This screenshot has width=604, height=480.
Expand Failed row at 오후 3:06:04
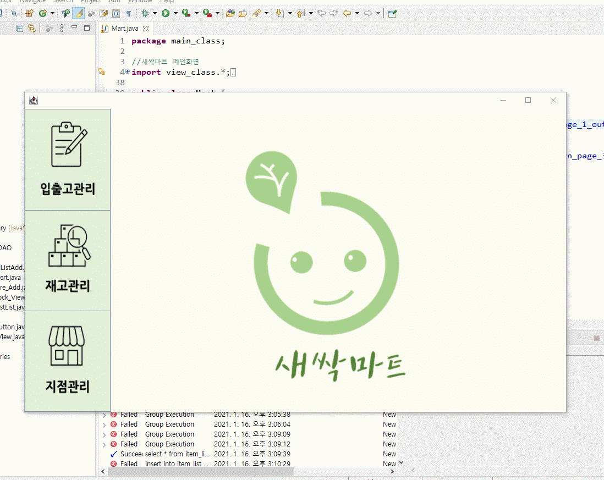(104, 424)
